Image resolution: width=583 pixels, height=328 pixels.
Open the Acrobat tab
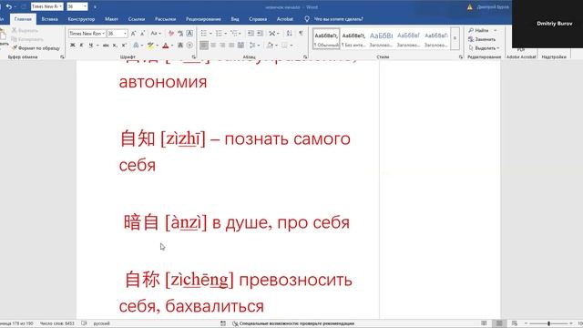(x=285, y=19)
